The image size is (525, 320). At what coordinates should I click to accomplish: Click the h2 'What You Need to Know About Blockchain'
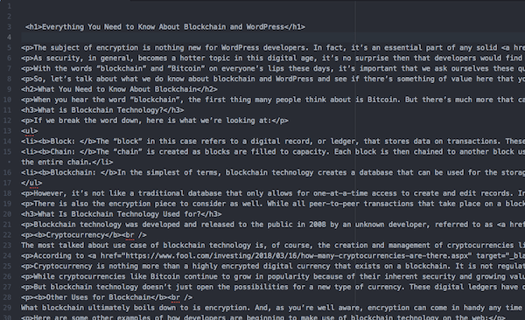point(119,89)
